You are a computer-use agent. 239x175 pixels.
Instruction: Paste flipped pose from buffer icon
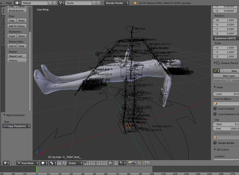pos(148,163)
